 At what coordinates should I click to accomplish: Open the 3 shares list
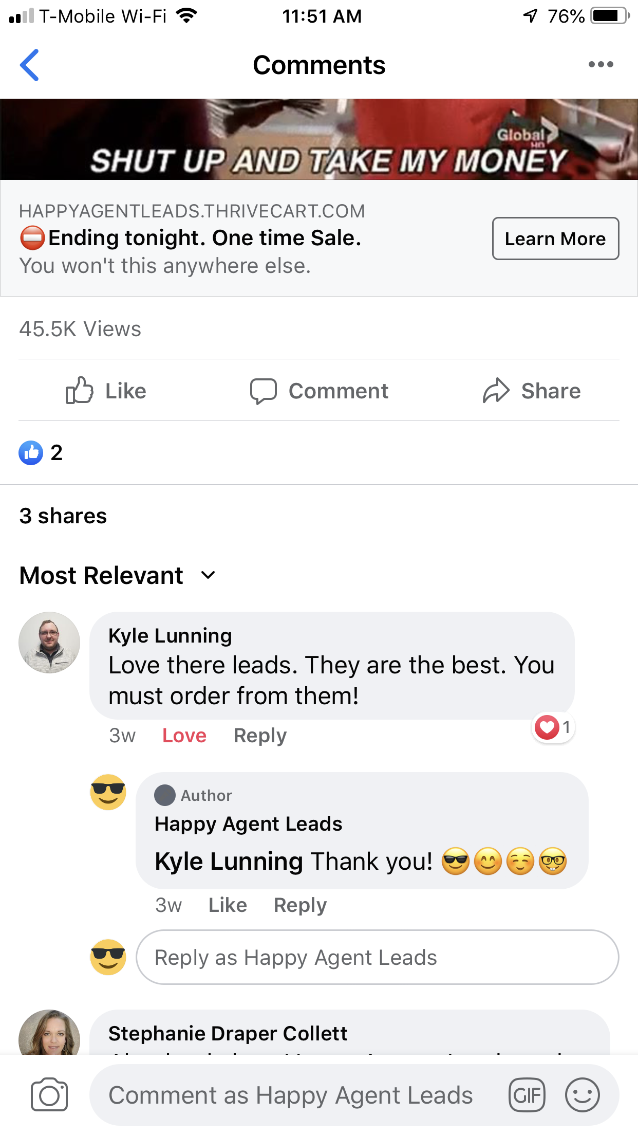63,516
